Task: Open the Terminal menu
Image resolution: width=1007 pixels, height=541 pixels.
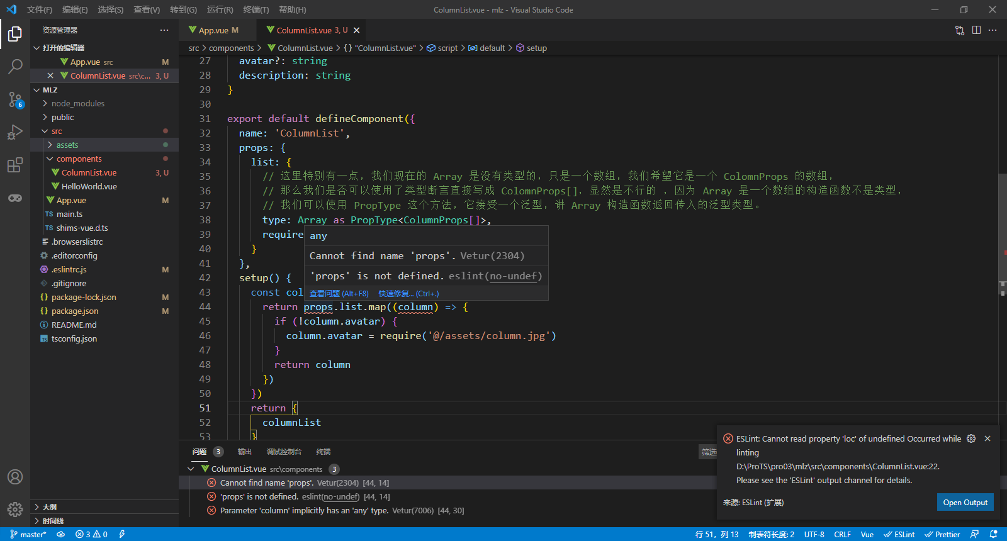Action: 256,9
